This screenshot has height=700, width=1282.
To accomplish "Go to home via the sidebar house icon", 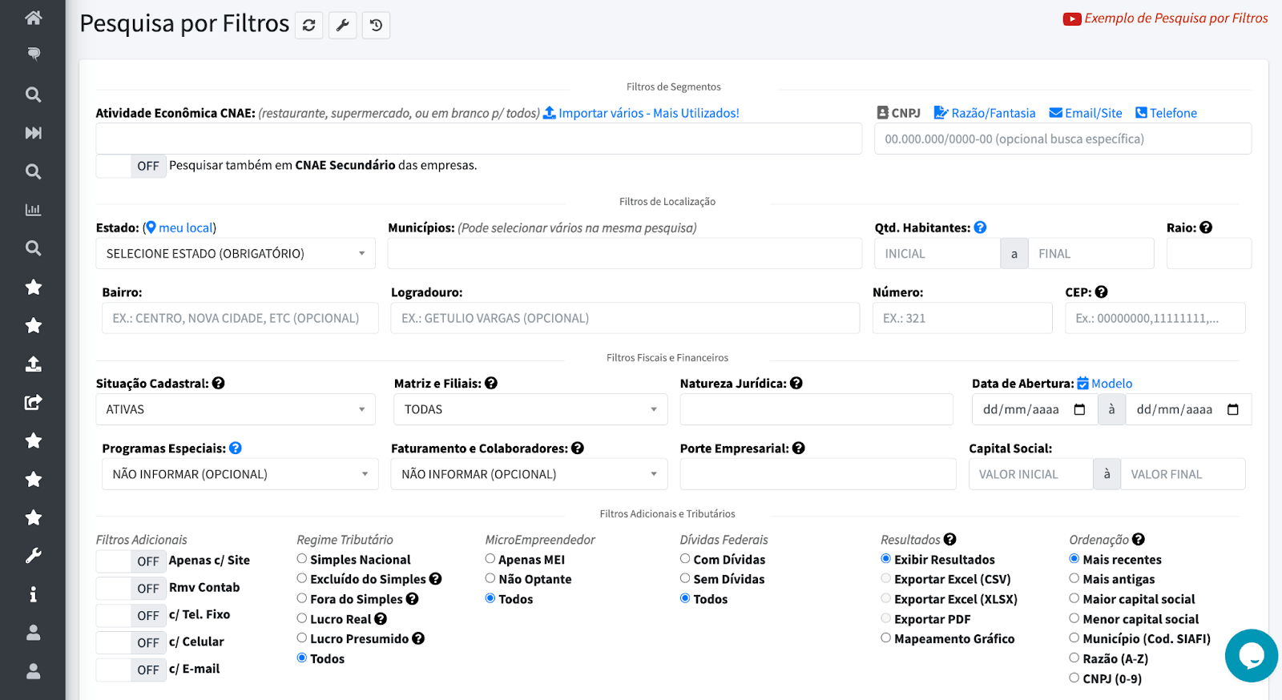I will 33,18.
